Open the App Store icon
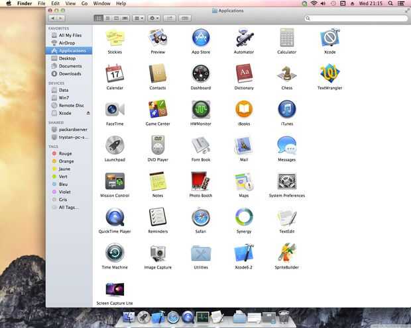This screenshot has width=411, height=328. pyautogui.click(x=201, y=38)
